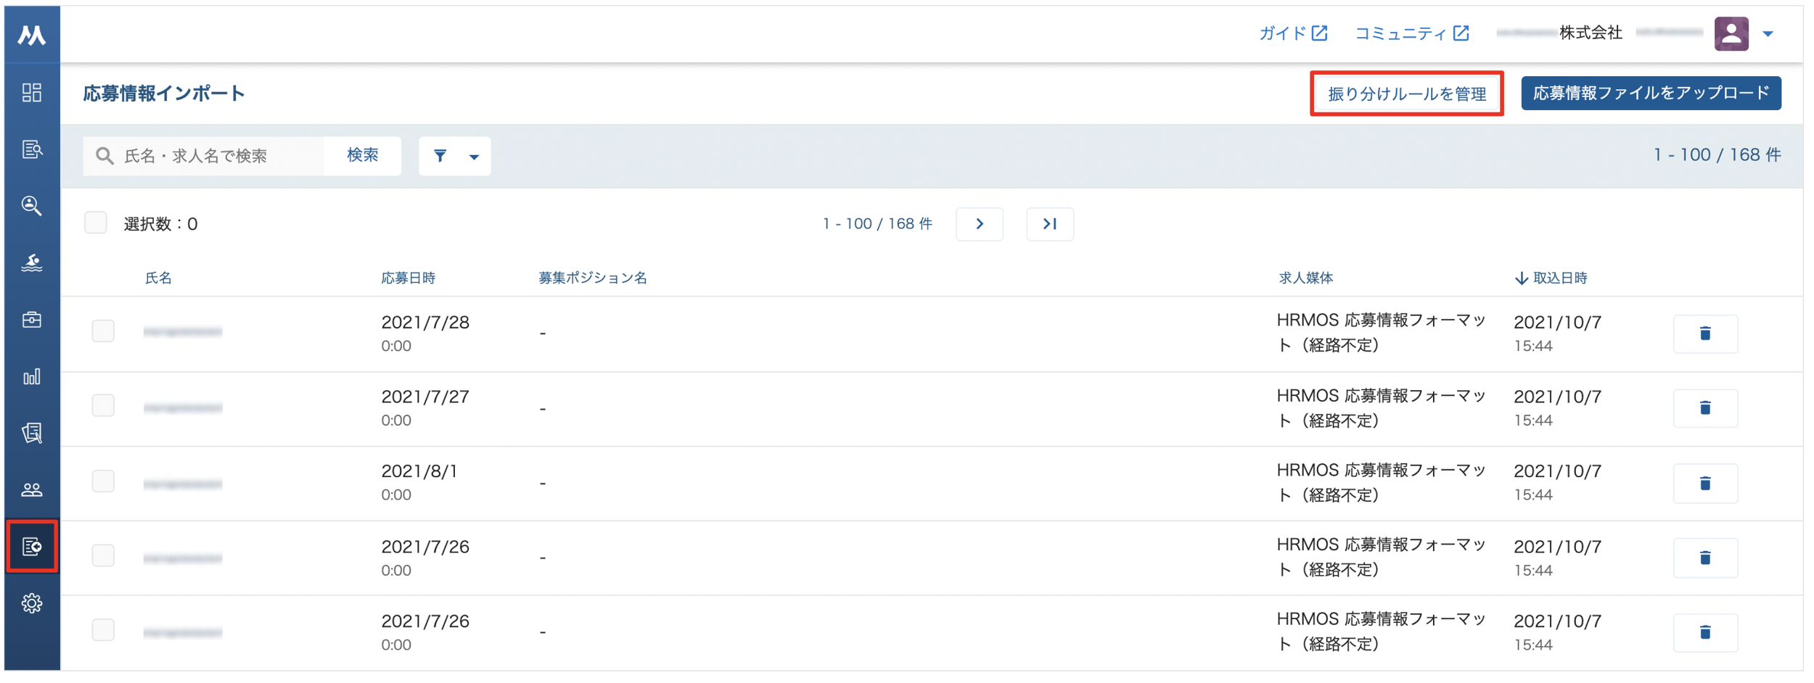Screen dimensions: 1814x683
Task: Open the swimmer talent pool icon
Action: click(32, 262)
